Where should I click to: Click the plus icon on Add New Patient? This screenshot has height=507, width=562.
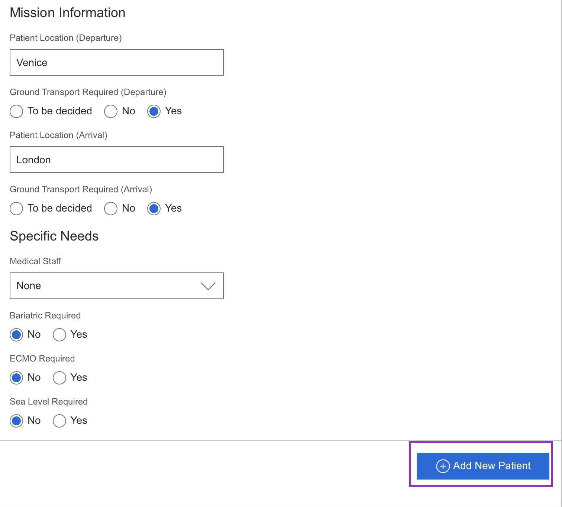click(442, 466)
